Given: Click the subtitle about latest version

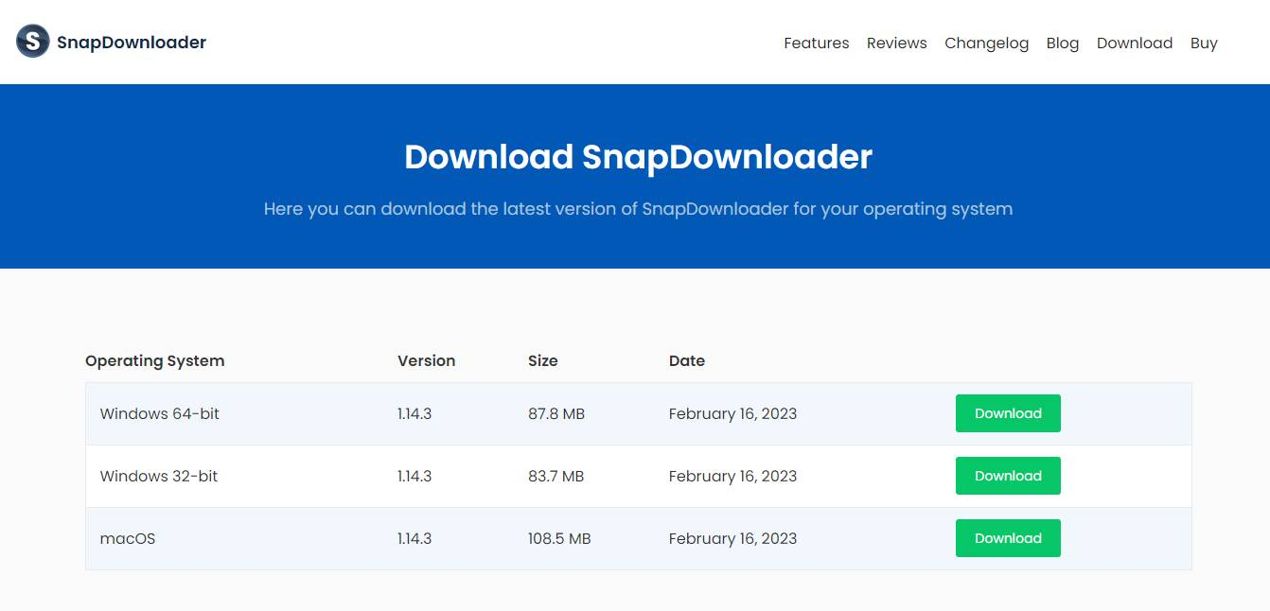Looking at the screenshot, I should tap(638, 208).
